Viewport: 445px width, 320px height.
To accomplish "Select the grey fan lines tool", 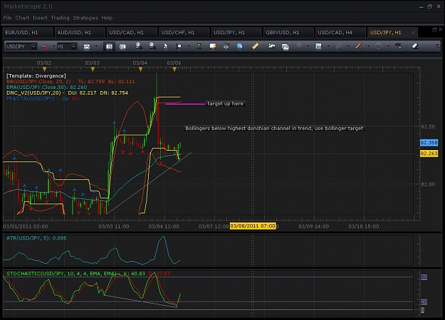I will 339,46.
